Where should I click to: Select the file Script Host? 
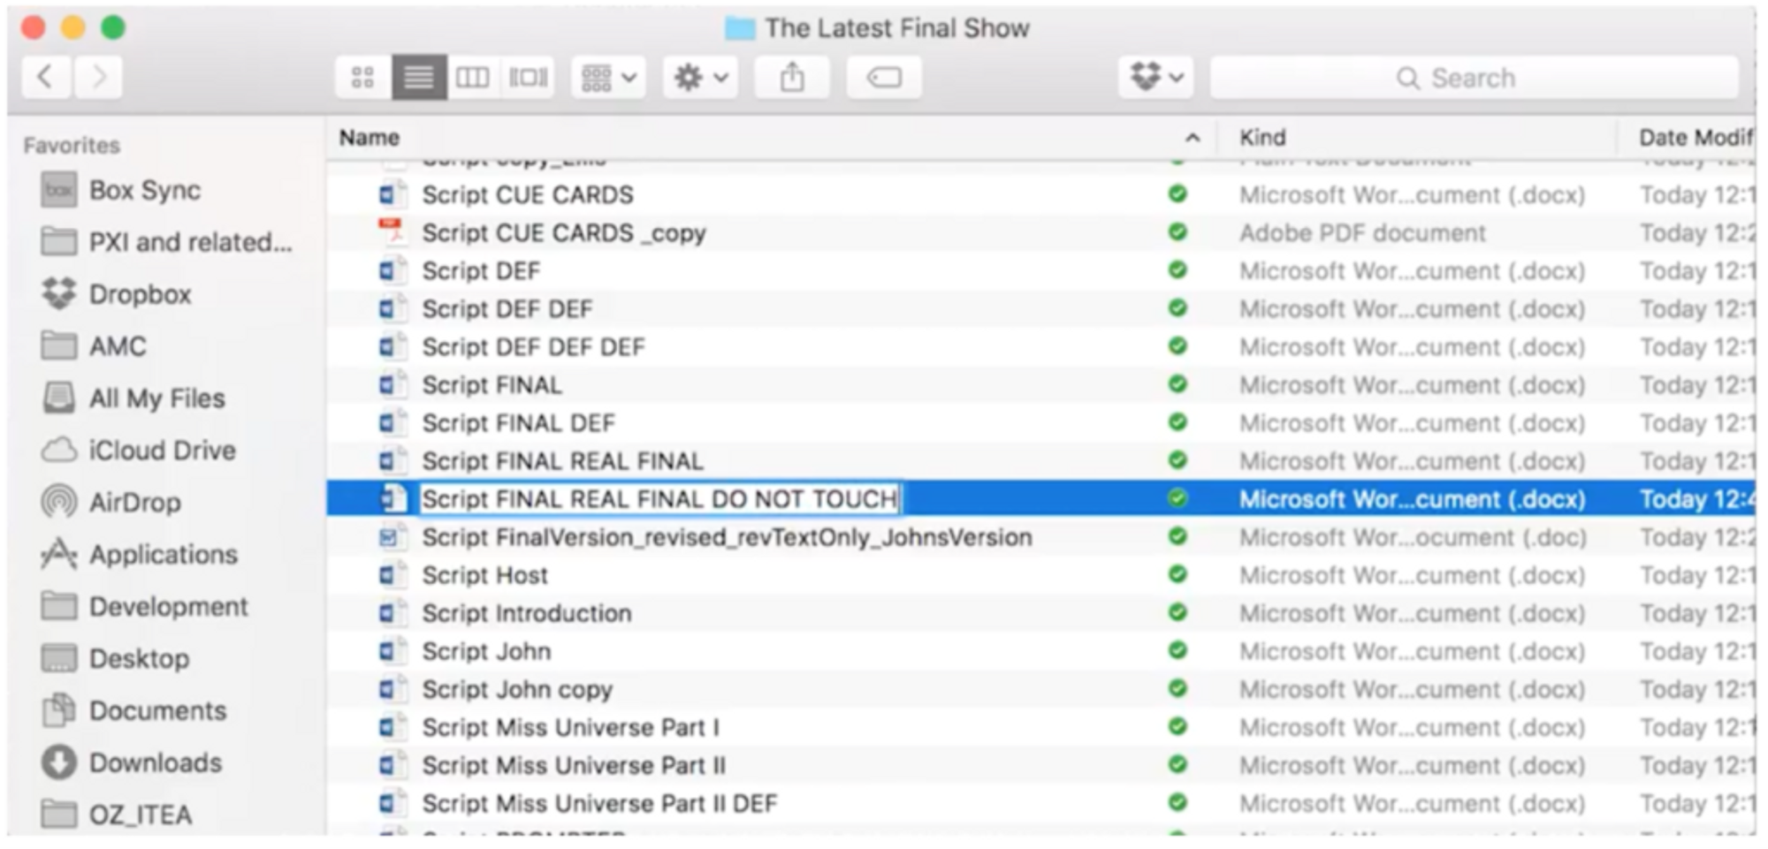coord(484,575)
